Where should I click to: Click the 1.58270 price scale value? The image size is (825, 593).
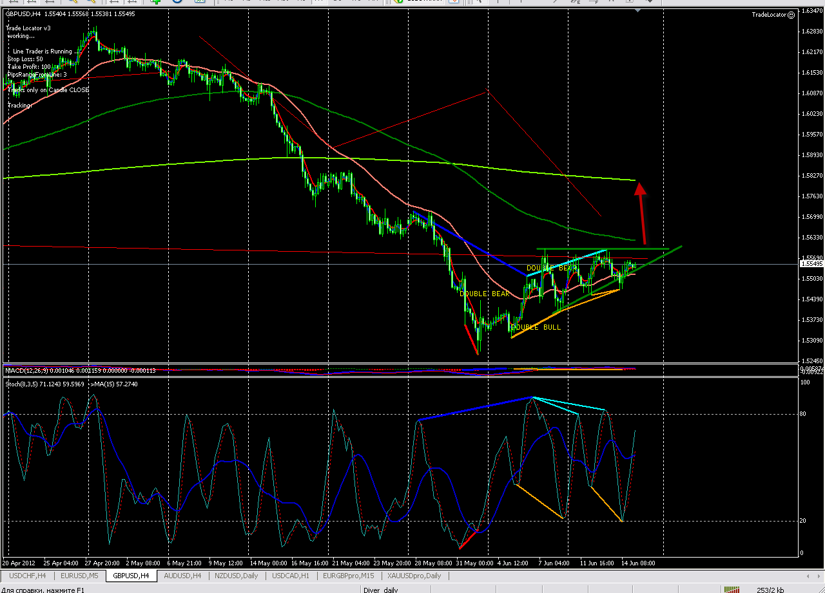[811, 175]
